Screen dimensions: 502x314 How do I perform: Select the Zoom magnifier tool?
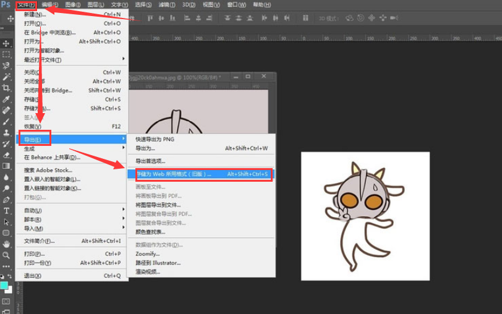(x=7, y=255)
